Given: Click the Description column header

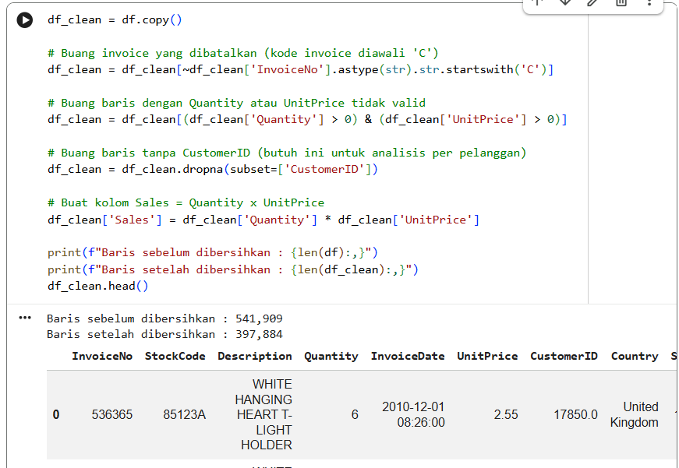Looking at the screenshot, I should click(255, 356).
